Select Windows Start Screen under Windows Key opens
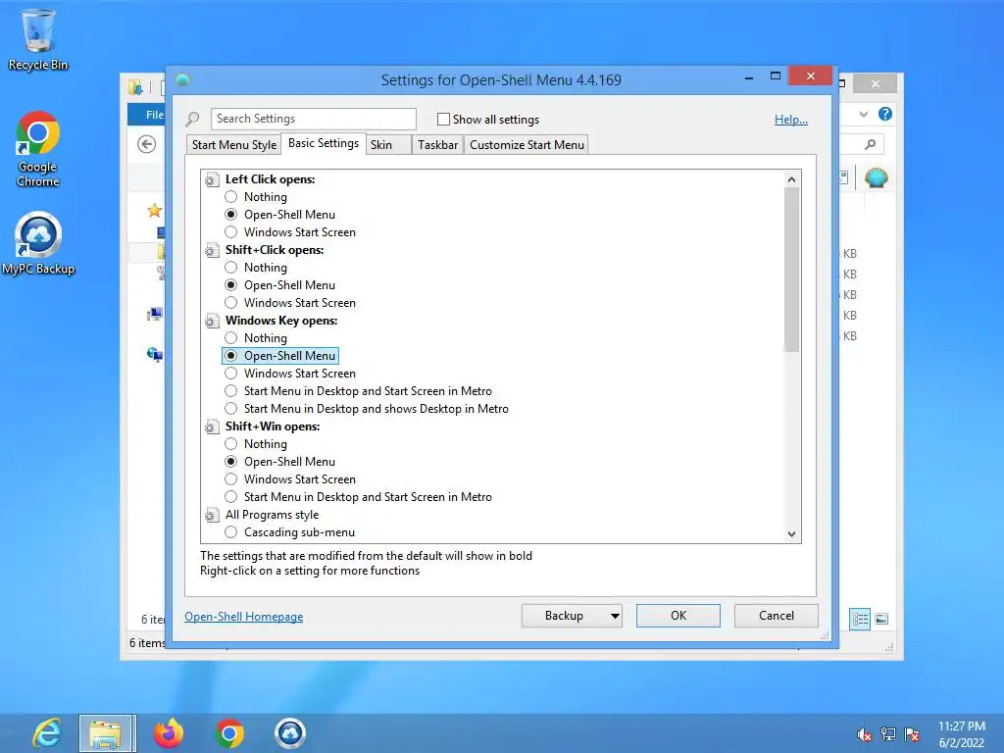This screenshot has height=753, width=1004. [x=231, y=374]
